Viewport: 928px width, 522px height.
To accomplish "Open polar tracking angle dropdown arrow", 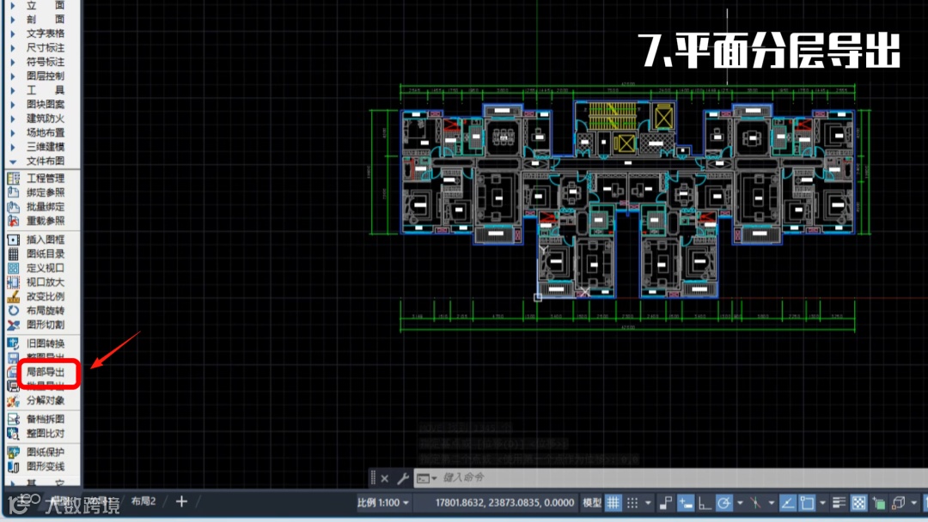I will [x=740, y=503].
